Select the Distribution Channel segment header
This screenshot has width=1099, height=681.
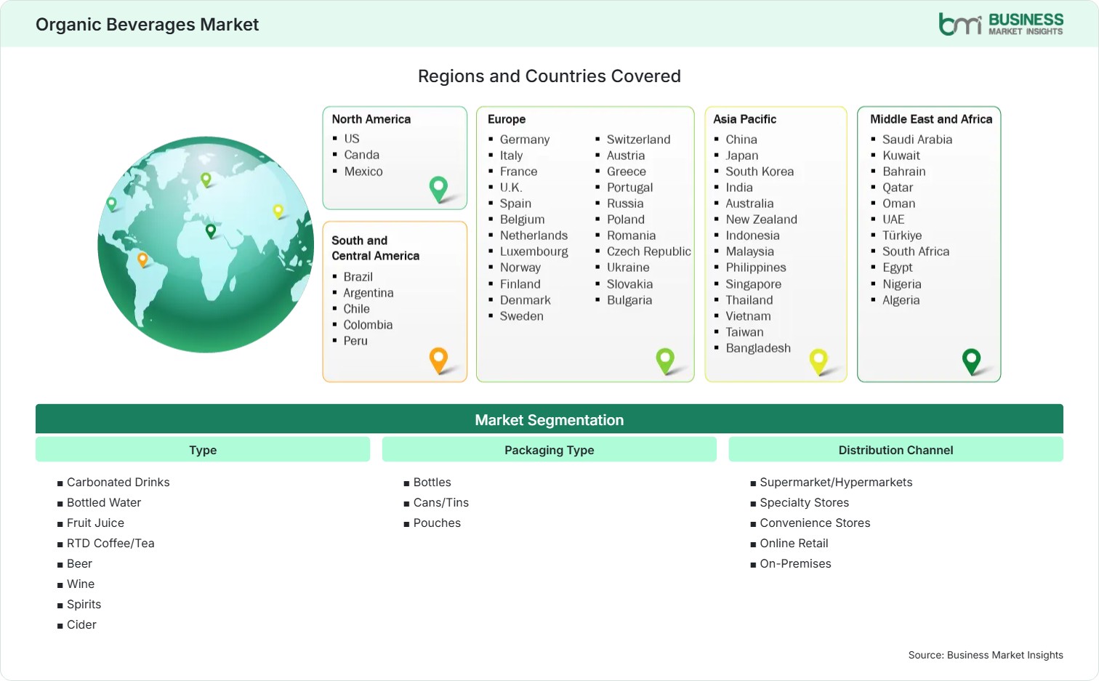[x=895, y=450]
